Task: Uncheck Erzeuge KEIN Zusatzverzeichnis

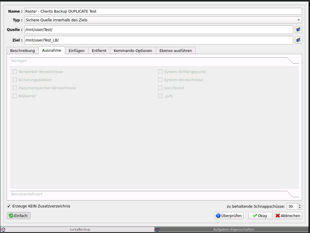Action: pos(9,206)
